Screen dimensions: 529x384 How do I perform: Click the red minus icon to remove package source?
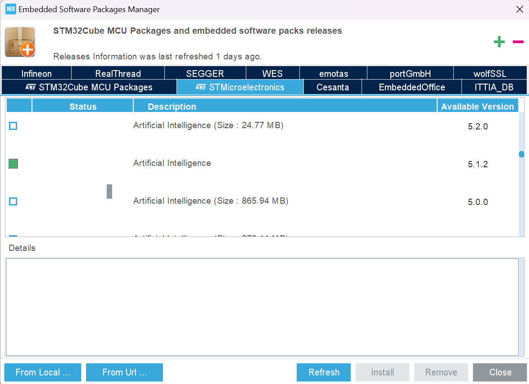coord(517,41)
